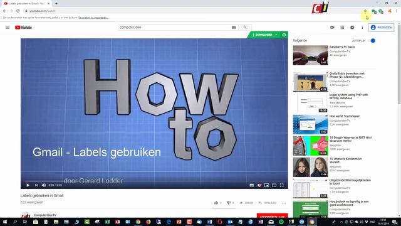
Task: Open 'Gratis foto's bewerken met Photos' video title
Action: pos(347,75)
